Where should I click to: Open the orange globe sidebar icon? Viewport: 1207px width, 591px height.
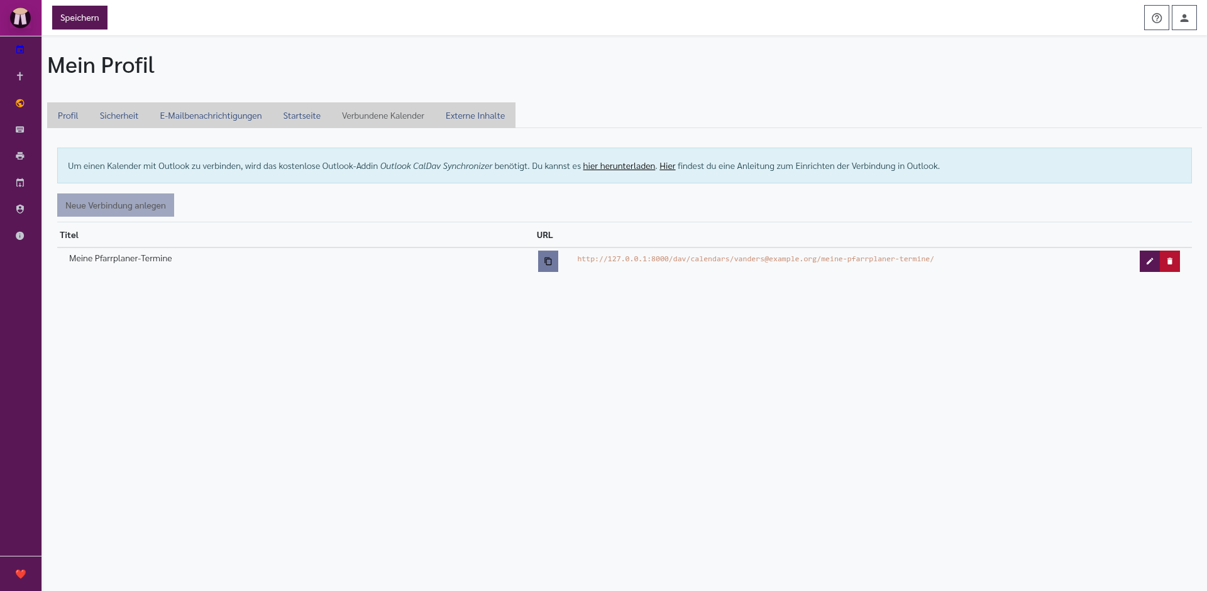pos(20,103)
